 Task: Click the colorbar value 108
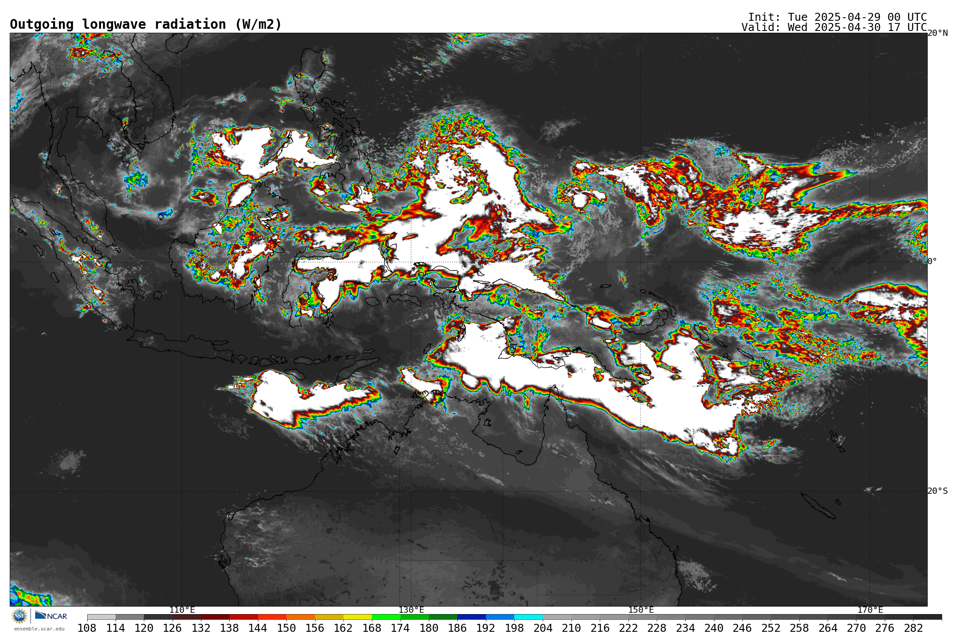87,628
